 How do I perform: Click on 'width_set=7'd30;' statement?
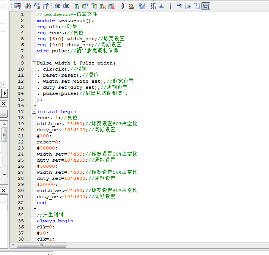(61, 154)
